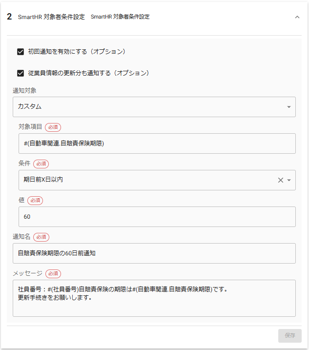Click the 従業員情報の更新分も通知する（オプション） label text
Image resolution: width=309 pixels, height=350 pixels.
(89, 73)
